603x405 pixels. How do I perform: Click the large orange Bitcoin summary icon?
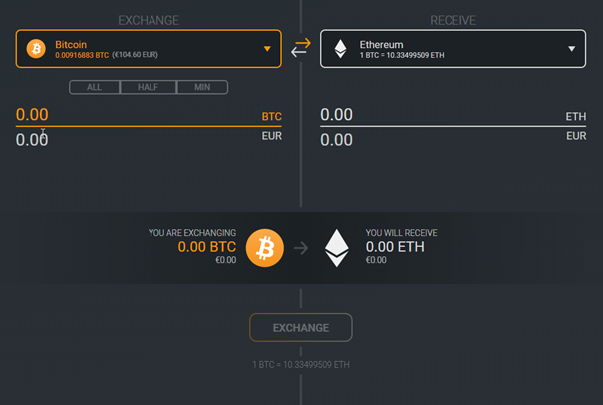(265, 247)
